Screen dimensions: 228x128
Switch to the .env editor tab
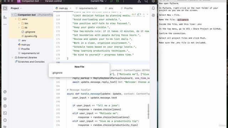[x=109, y=8]
